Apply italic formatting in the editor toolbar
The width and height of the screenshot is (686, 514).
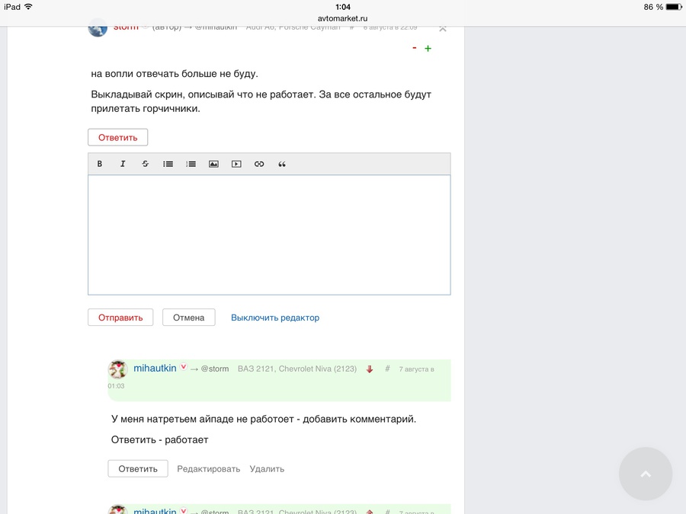123,164
